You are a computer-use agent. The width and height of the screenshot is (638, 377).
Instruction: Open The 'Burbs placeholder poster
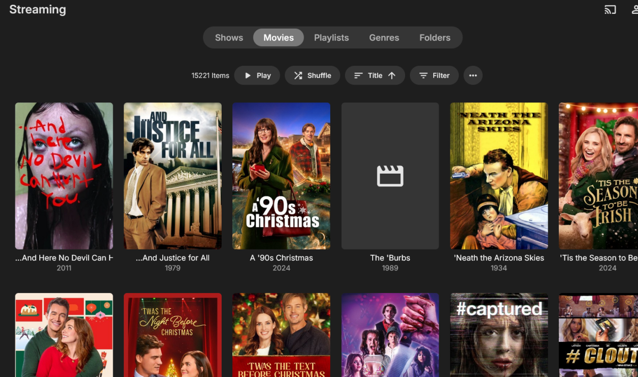coord(390,176)
